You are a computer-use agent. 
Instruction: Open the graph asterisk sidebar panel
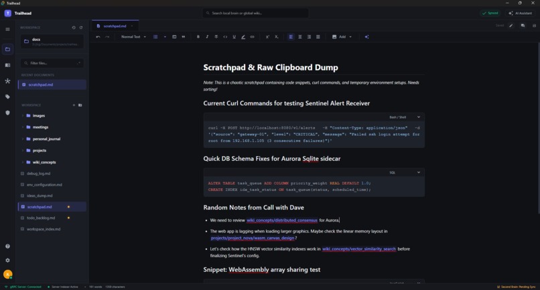(x=7, y=81)
